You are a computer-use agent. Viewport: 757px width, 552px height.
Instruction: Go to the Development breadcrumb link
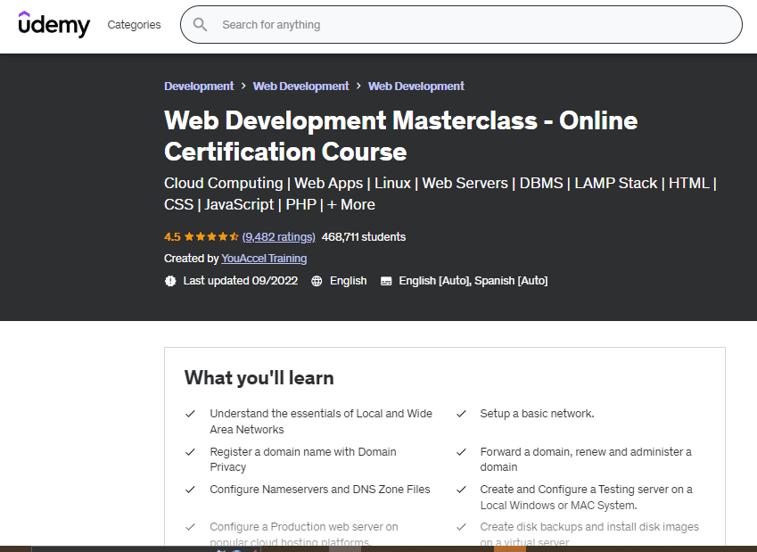pos(199,87)
